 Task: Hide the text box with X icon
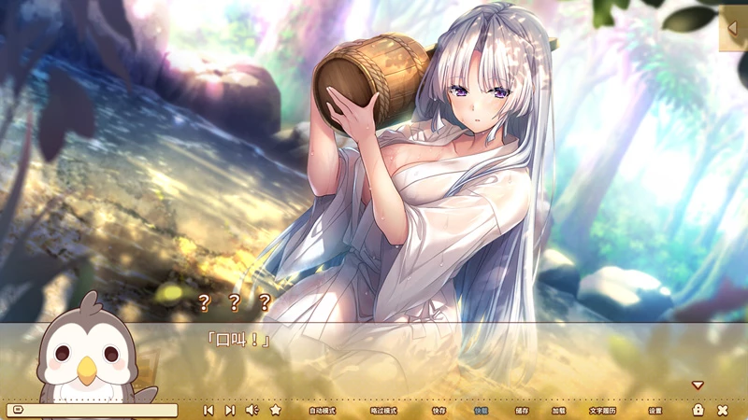click(723, 410)
